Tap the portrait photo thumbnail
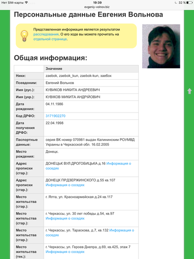This screenshot has height=259, width=194. click(161, 46)
